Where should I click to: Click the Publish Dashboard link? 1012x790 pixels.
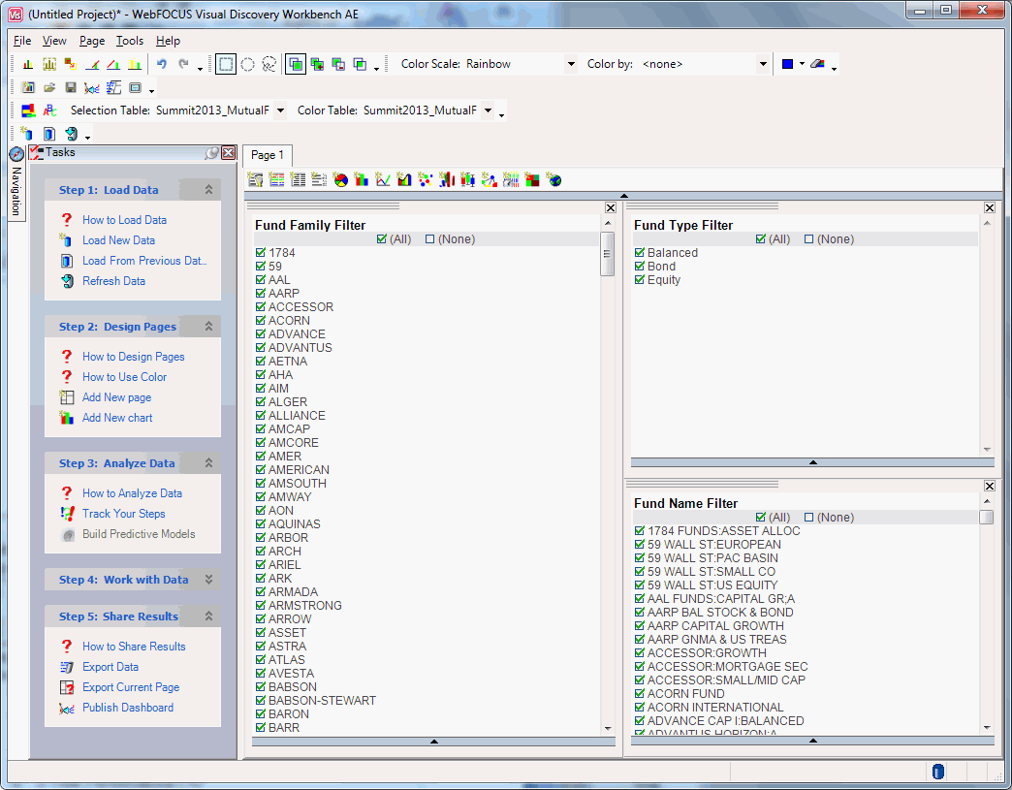tap(128, 708)
